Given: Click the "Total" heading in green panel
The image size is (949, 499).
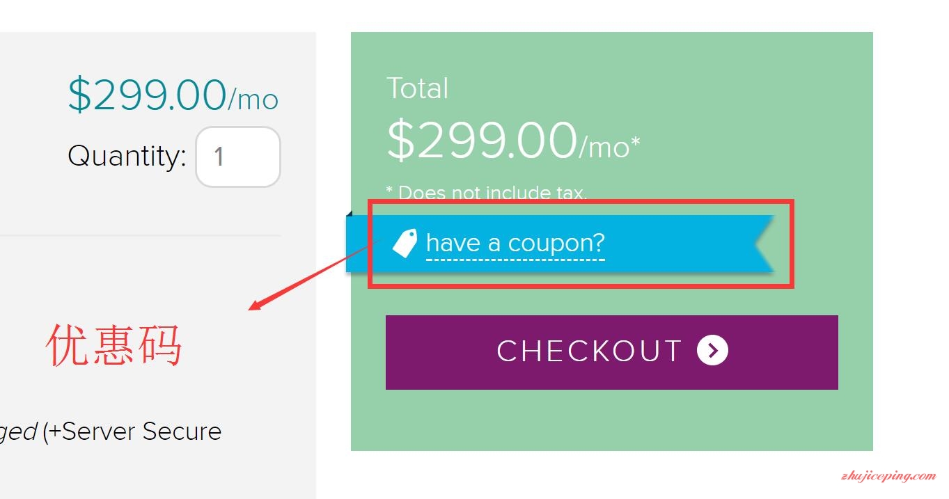Looking at the screenshot, I should tap(418, 88).
